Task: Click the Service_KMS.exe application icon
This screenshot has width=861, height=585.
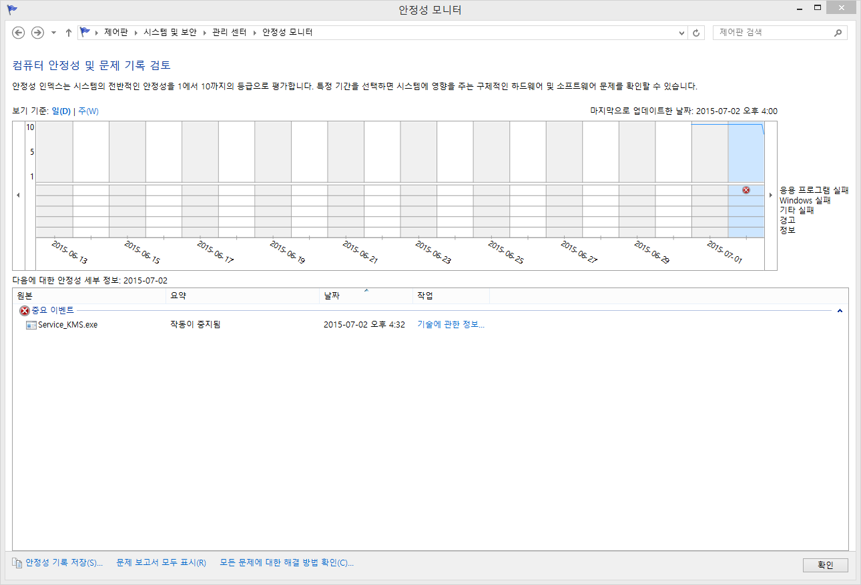Action: click(x=31, y=325)
